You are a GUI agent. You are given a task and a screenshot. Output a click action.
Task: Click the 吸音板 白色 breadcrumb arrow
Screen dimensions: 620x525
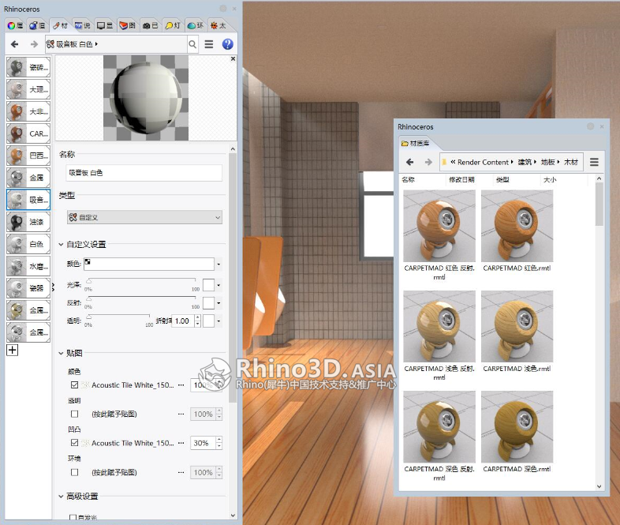coord(96,44)
